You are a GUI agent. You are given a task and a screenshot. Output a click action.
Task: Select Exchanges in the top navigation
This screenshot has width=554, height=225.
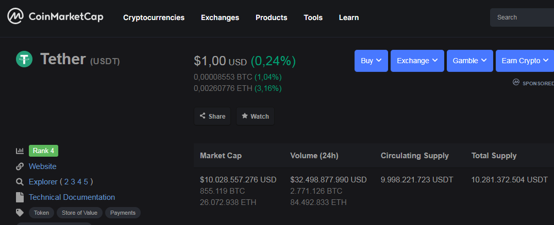220,17
